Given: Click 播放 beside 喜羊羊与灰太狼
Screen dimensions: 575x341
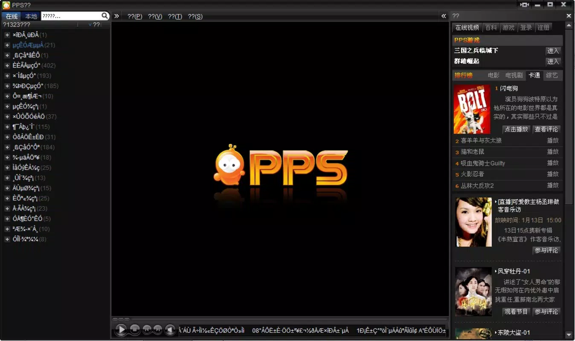Looking at the screenshot, I should (553, 141).
